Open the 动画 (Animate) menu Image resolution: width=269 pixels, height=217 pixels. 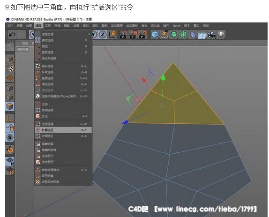[x=76, y=26]
